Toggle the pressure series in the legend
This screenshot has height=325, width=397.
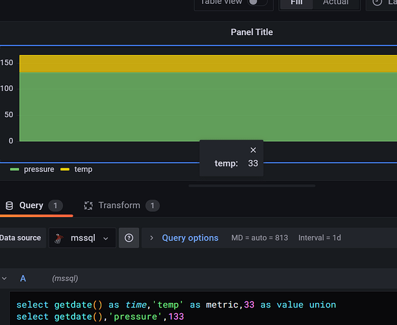pos(39,169)
